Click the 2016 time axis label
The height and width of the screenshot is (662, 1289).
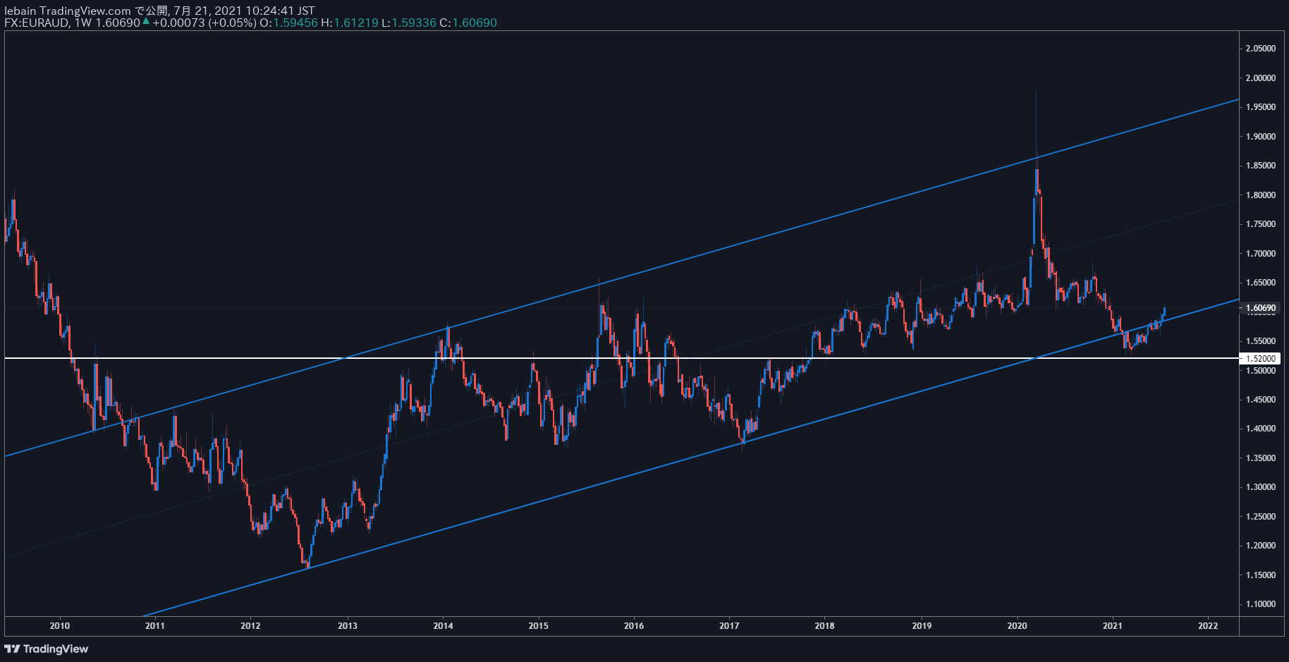[x=634, y=626]
